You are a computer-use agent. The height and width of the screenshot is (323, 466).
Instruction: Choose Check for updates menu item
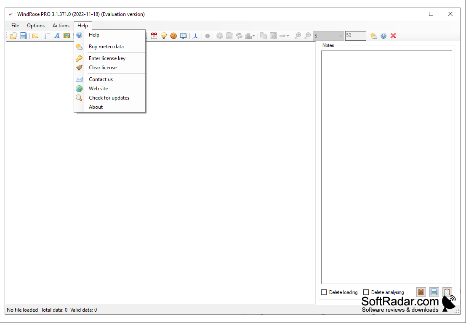[110, 98]
